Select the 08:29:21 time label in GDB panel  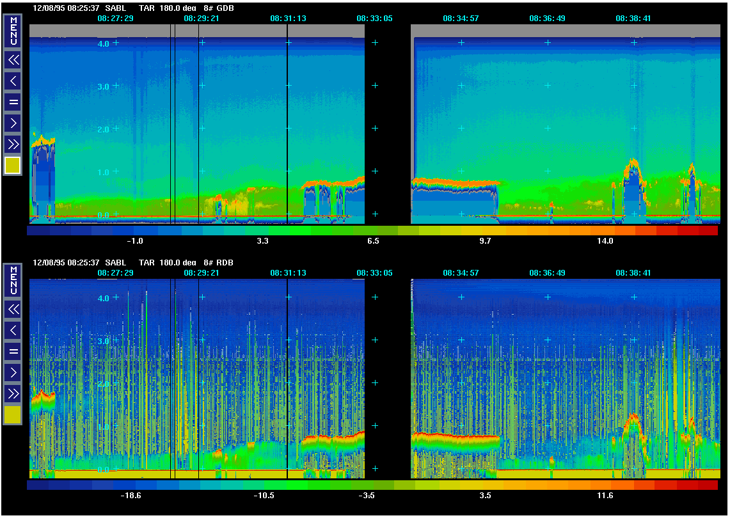(202, 19)
